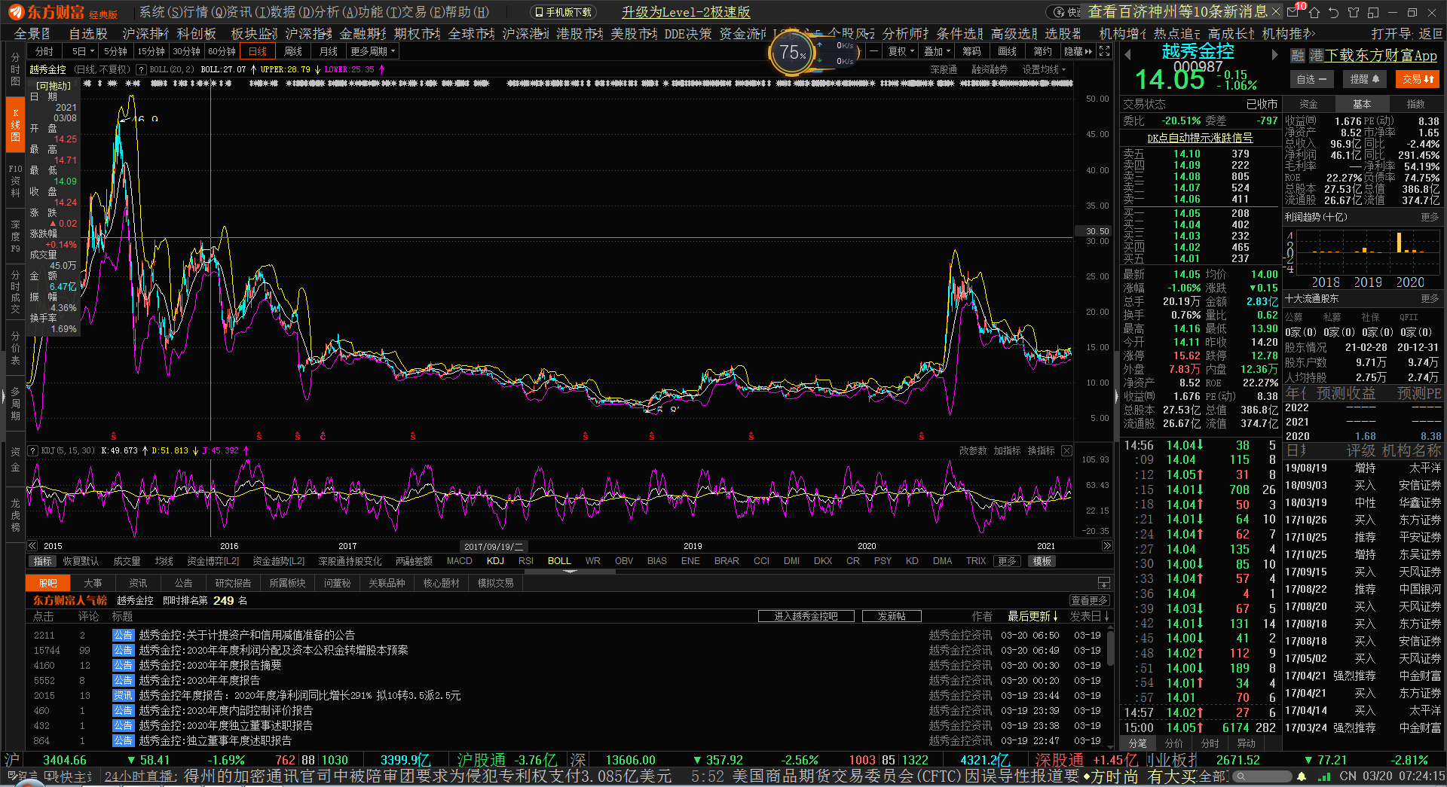Expand 更多 for 利润趋势 section
This screenshot has height=787, width=1447.
click(x=1430, y=217)
